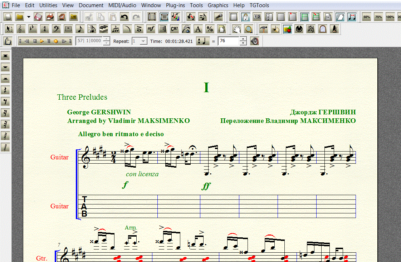Screen dimensions: 401x262
Task: Select the Chord CM7 tool
Action: click(x=174, y=29)
